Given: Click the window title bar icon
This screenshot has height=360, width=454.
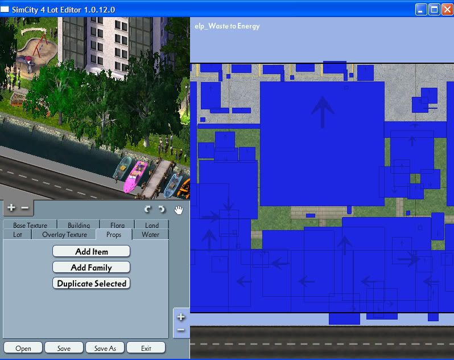Looking at the screenshot, I should [x=5, y=10].
